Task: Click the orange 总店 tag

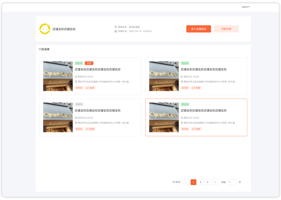Action: 89,63
